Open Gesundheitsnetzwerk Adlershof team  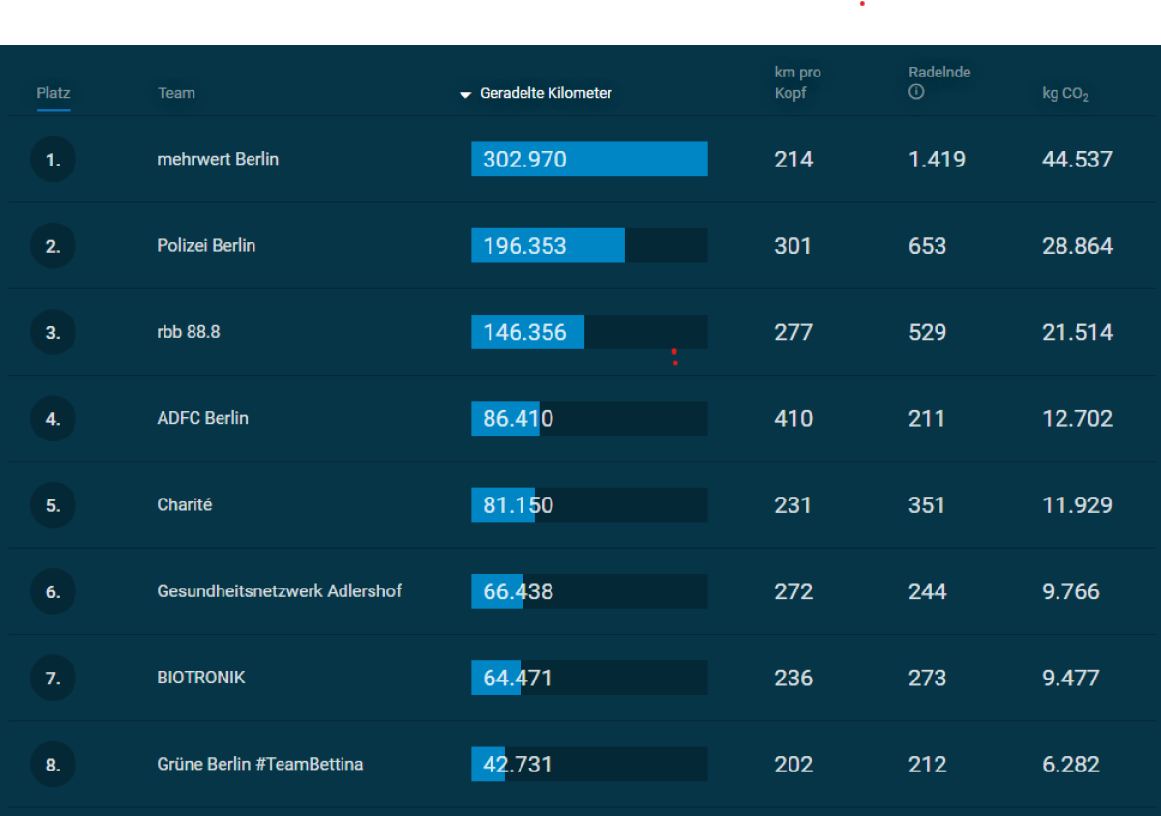click(280, 591)
